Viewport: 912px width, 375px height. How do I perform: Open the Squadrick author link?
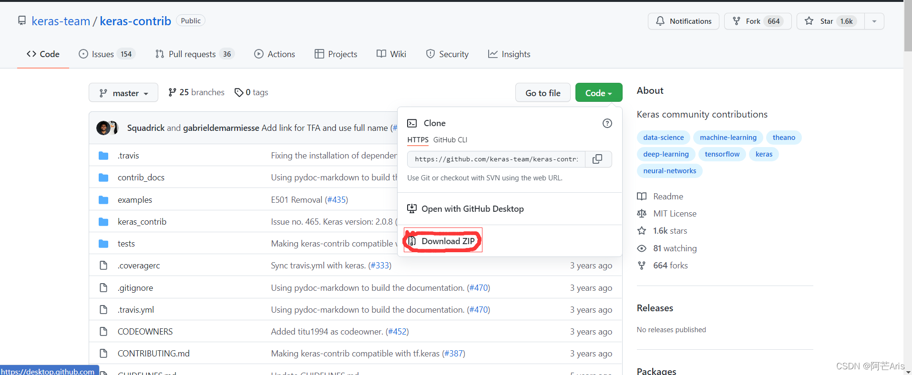[x=146, y=128]
